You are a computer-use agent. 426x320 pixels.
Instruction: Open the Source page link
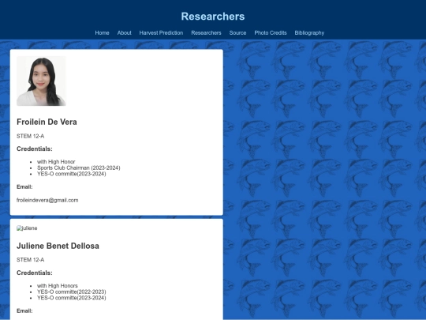[237, 33]
